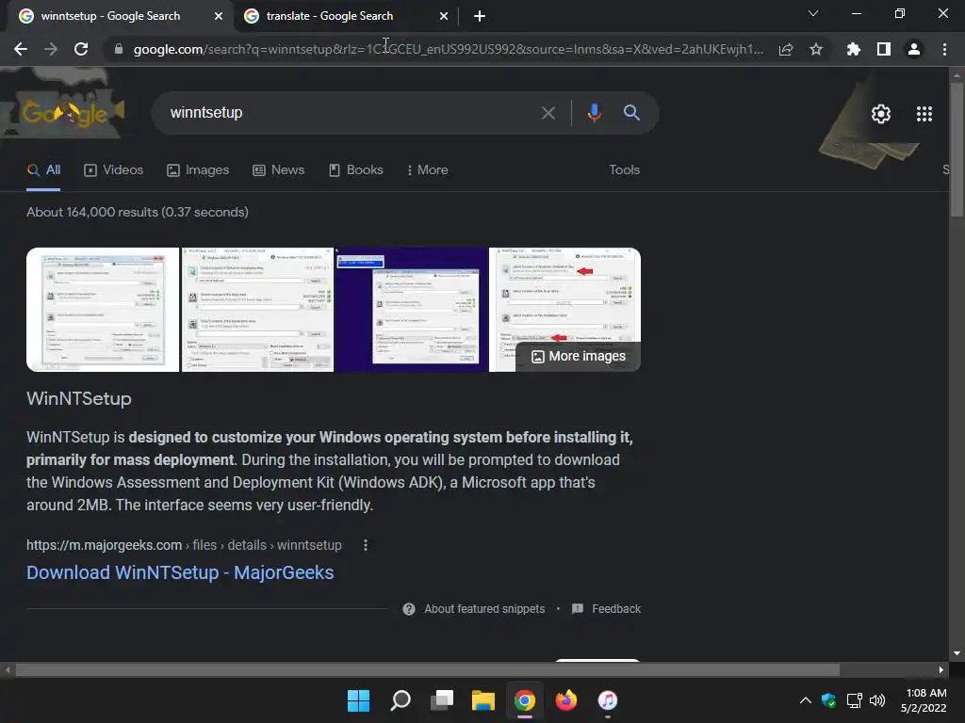Open Download WinNTSetup - MajorGeeks link
This screenshot has width=965, height=723.
click(180, 572)
